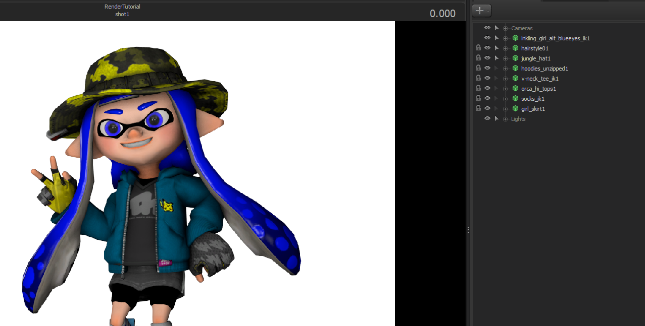
Task: Enable the dimmed arrow on v-neck_tee_ik1
Action: [497, 78]
